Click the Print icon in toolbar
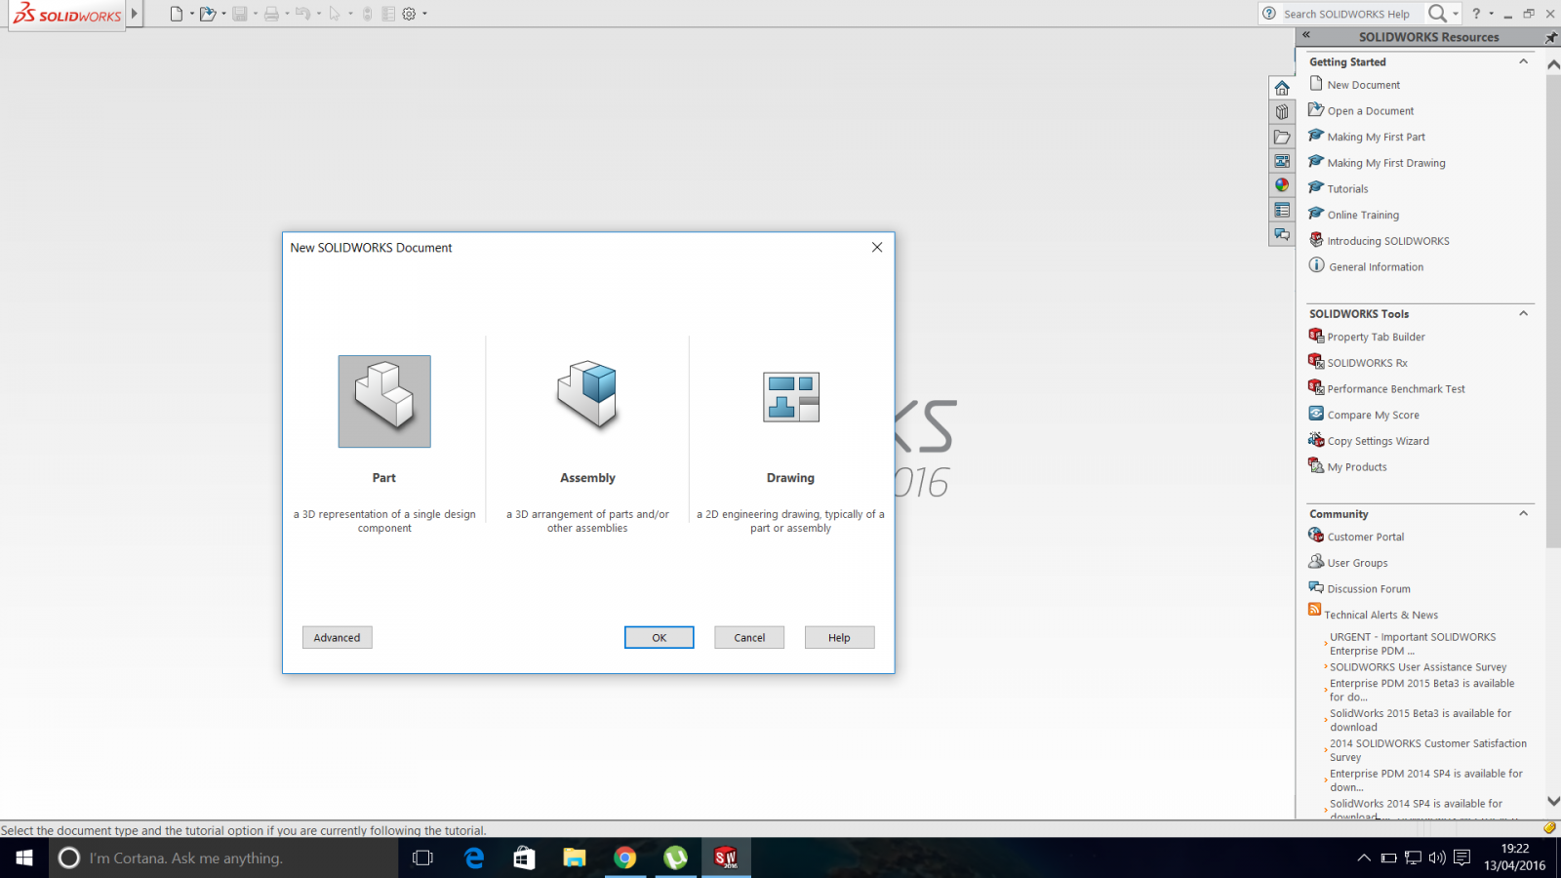The image size is (1561, 878). click(271, 14)
